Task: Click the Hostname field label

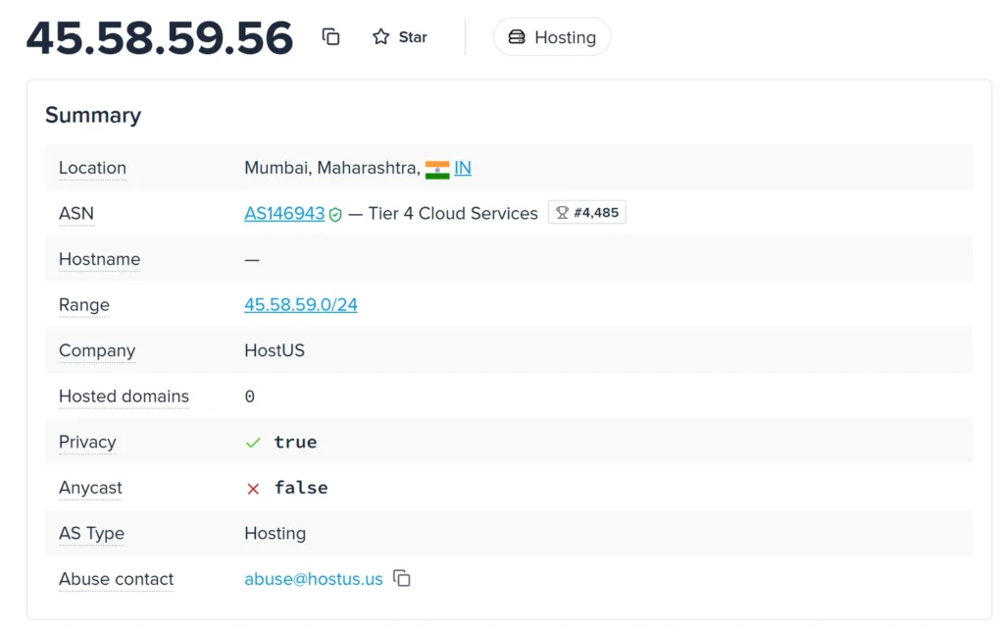Action: (x=99, y=259)
